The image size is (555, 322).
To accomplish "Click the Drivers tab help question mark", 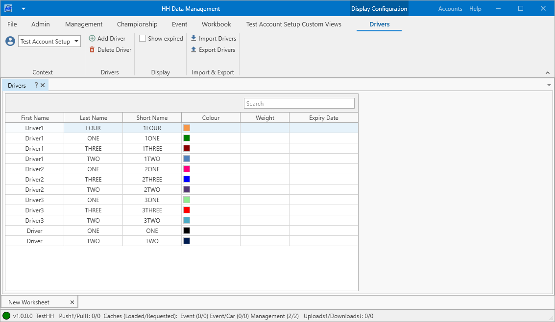I will point(36,85).
